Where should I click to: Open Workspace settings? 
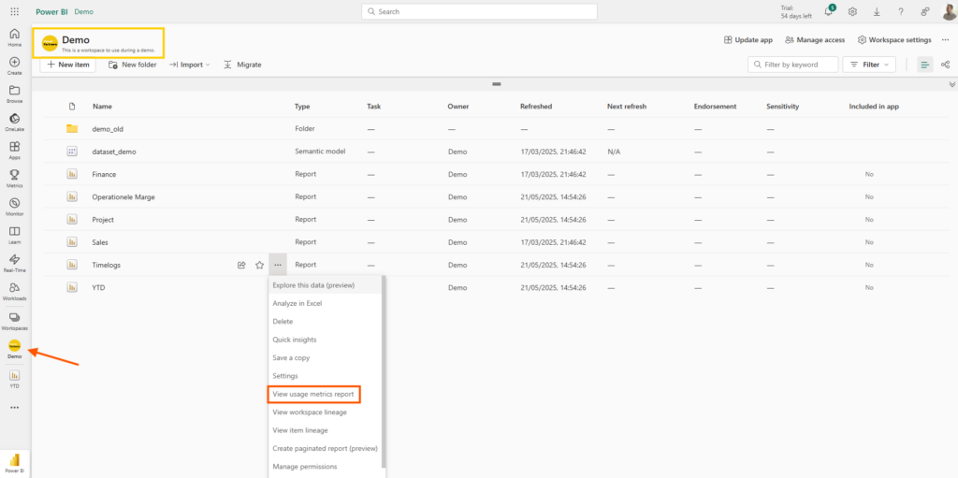[x=894, y=39]
